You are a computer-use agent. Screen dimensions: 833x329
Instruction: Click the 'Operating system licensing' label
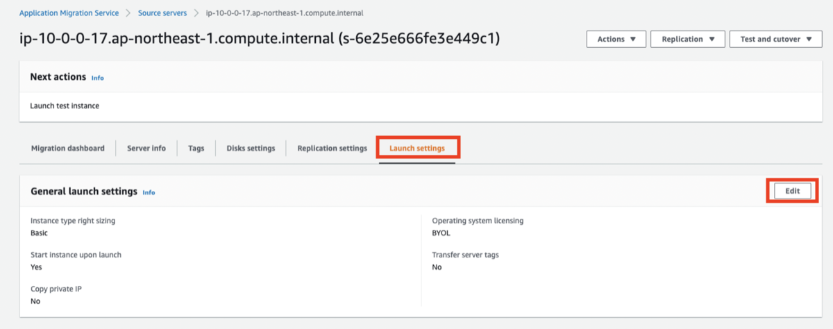tap(478, 221)
